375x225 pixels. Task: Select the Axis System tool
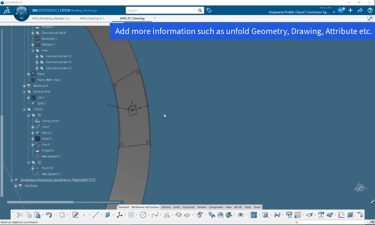tap(120, 215)
